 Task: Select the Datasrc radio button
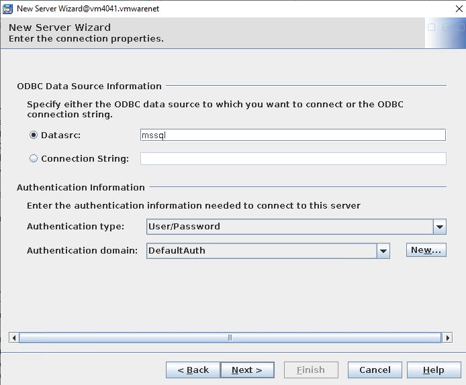click(x=34, y=135)
